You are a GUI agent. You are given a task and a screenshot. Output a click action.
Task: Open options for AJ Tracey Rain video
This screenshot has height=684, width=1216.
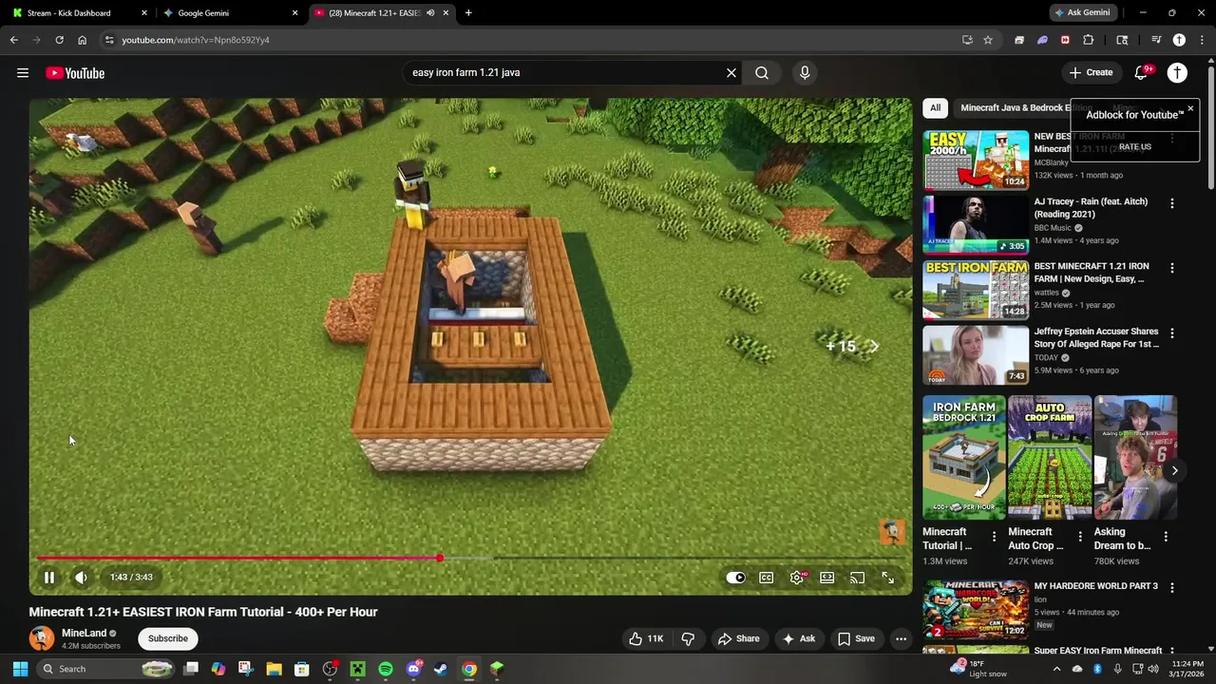pyautogui.click(x=1171, y=203)
